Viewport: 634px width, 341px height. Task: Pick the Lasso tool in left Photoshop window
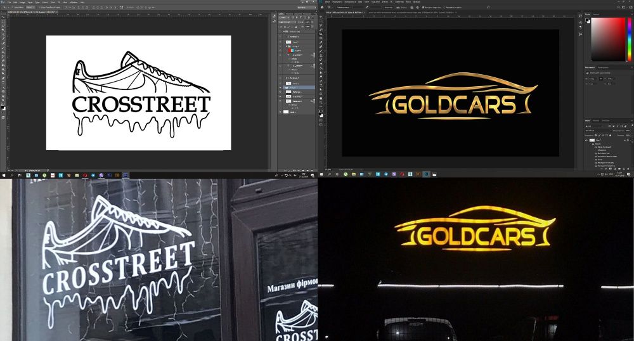(x=3, y=26)
